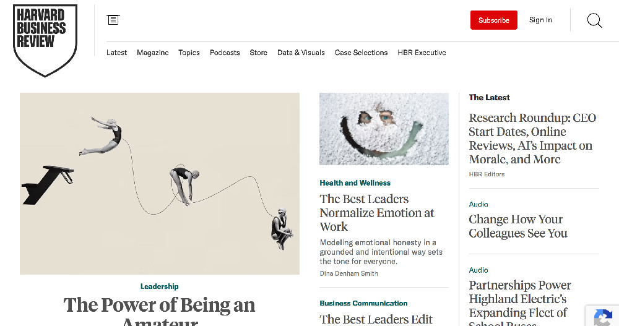Open the Sign In link
Screen dimensions: 619x326
tap(540, 20)
